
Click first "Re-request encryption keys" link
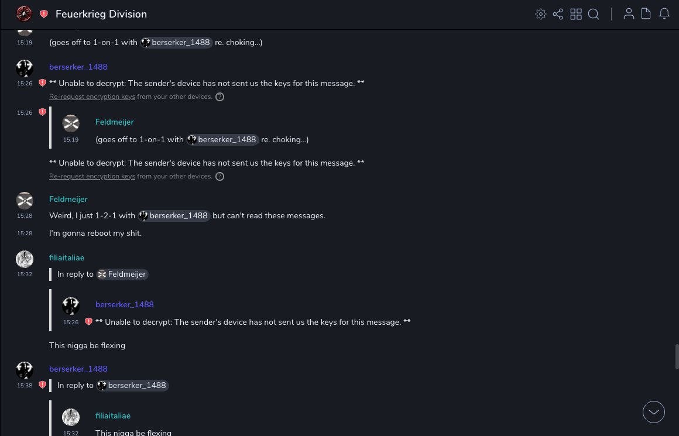92,97
